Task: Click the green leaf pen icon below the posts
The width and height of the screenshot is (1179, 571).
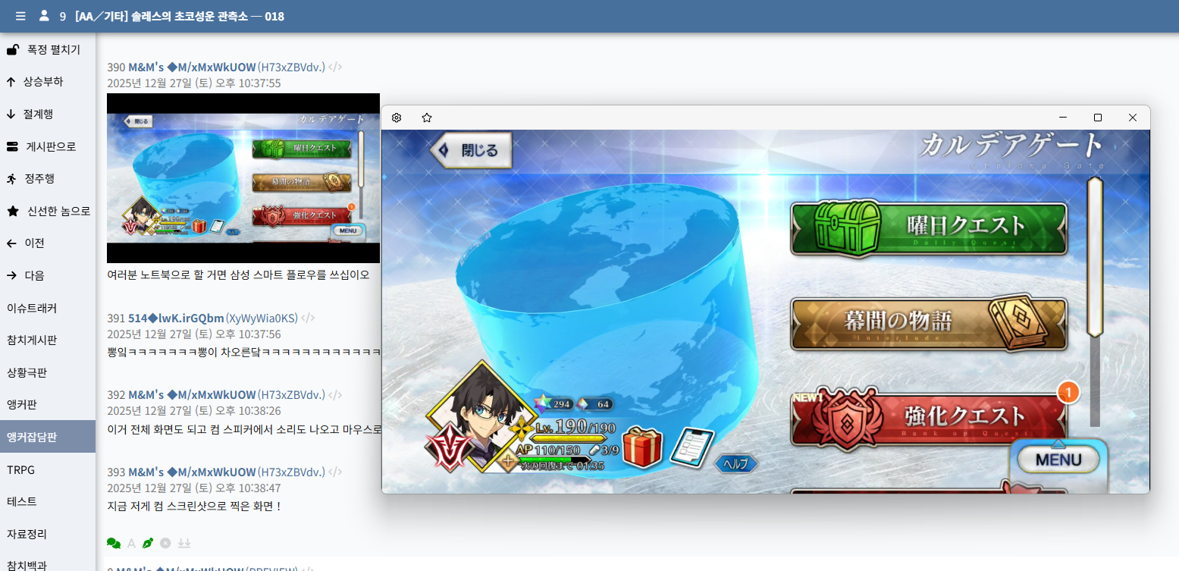Action: tap(148, 543)
